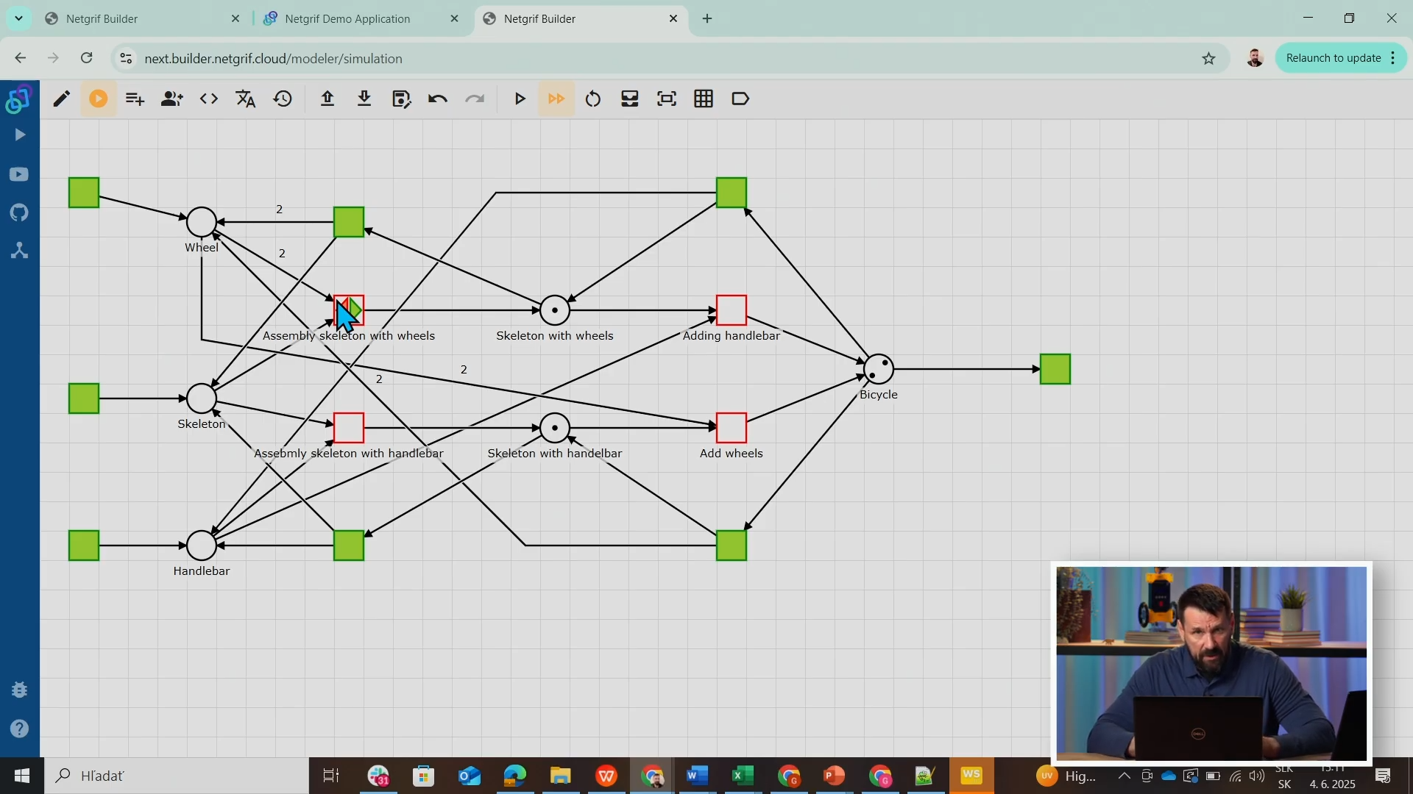Click the Windows taskbar search box
The width and height of the screenshot is (1413, 794).
177,776
